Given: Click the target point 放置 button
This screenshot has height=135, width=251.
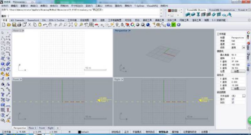Looking at the screenshot, I should [x=238, y=89].
